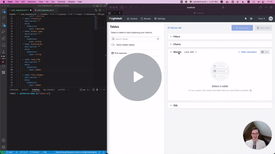Open the Extensions view in VS Code
Viewport: 275px width, 154px height.
pyautogui.click(x=3, y=38)
